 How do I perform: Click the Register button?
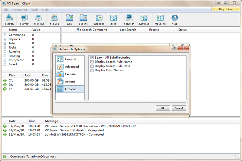pos(226,9)
